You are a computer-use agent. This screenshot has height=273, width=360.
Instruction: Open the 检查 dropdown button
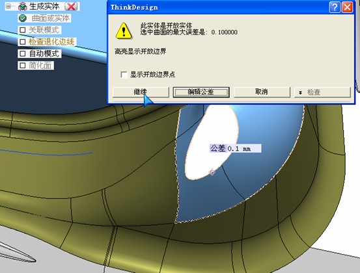(x=322, y=92)
